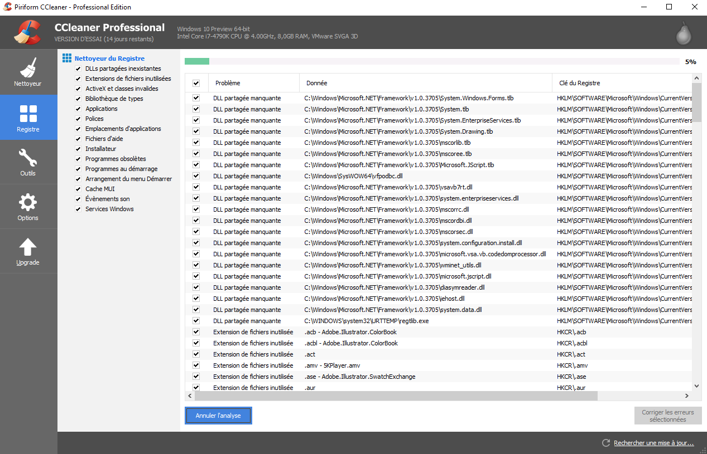Select the .acb Adobe.Illustrator.ColorBook cell
The height and width of the screenshot is (454, 707).
(350, 332)
